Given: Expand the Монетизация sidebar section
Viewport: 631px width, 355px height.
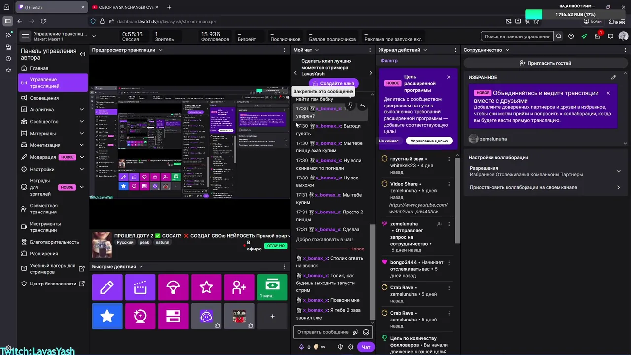Looking at the screenshot, I should pos(82,145).
